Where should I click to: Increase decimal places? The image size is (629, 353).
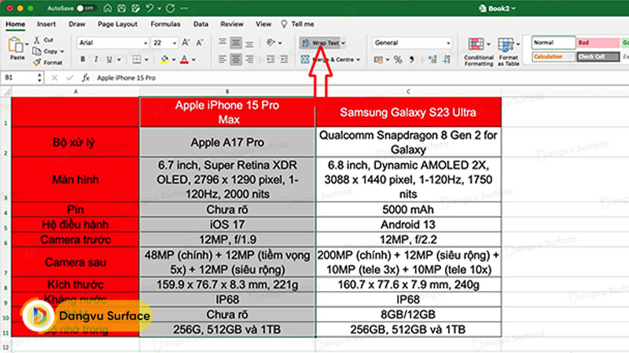click(x=432, y=60)
